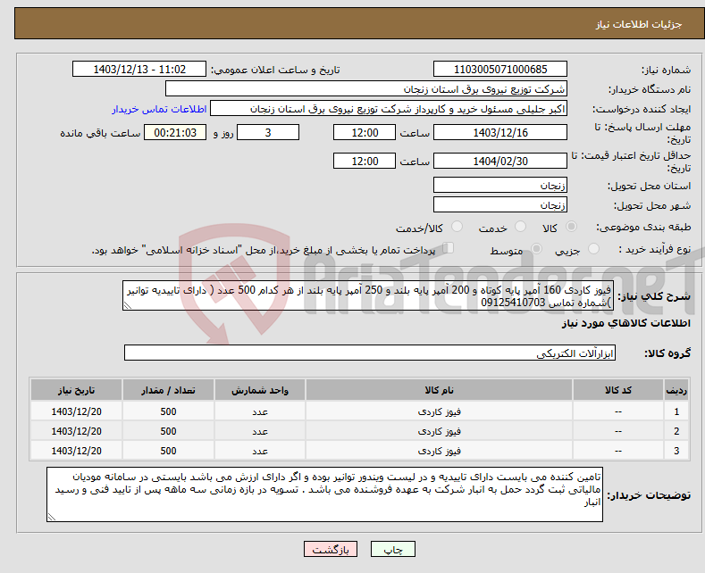
Task: Click date 1403/12/20 in row 3
Action: point(77,451)
